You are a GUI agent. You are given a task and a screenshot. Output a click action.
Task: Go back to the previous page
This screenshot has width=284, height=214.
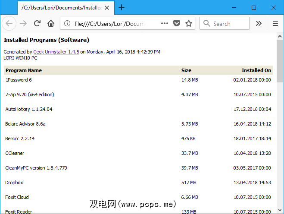[9, 23]
